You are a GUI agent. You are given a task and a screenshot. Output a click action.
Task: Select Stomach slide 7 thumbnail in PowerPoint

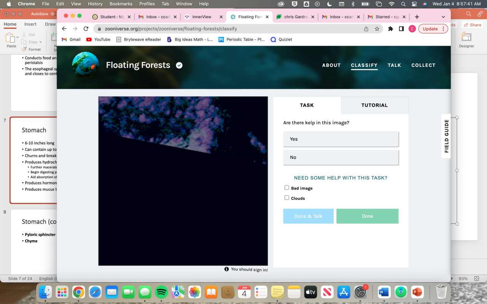point(33,160)
